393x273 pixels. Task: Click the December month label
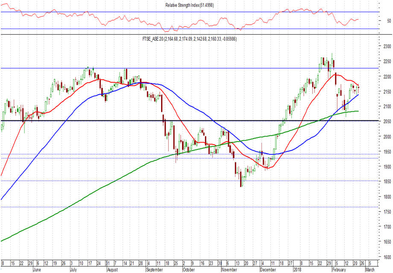point(268,270)
